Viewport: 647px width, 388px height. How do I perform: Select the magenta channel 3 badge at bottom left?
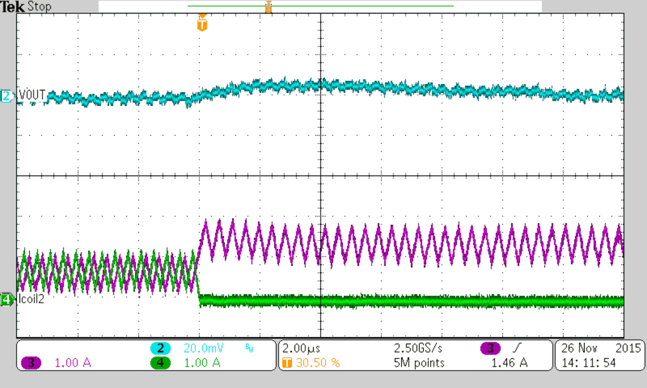click(x=32, y=363)
